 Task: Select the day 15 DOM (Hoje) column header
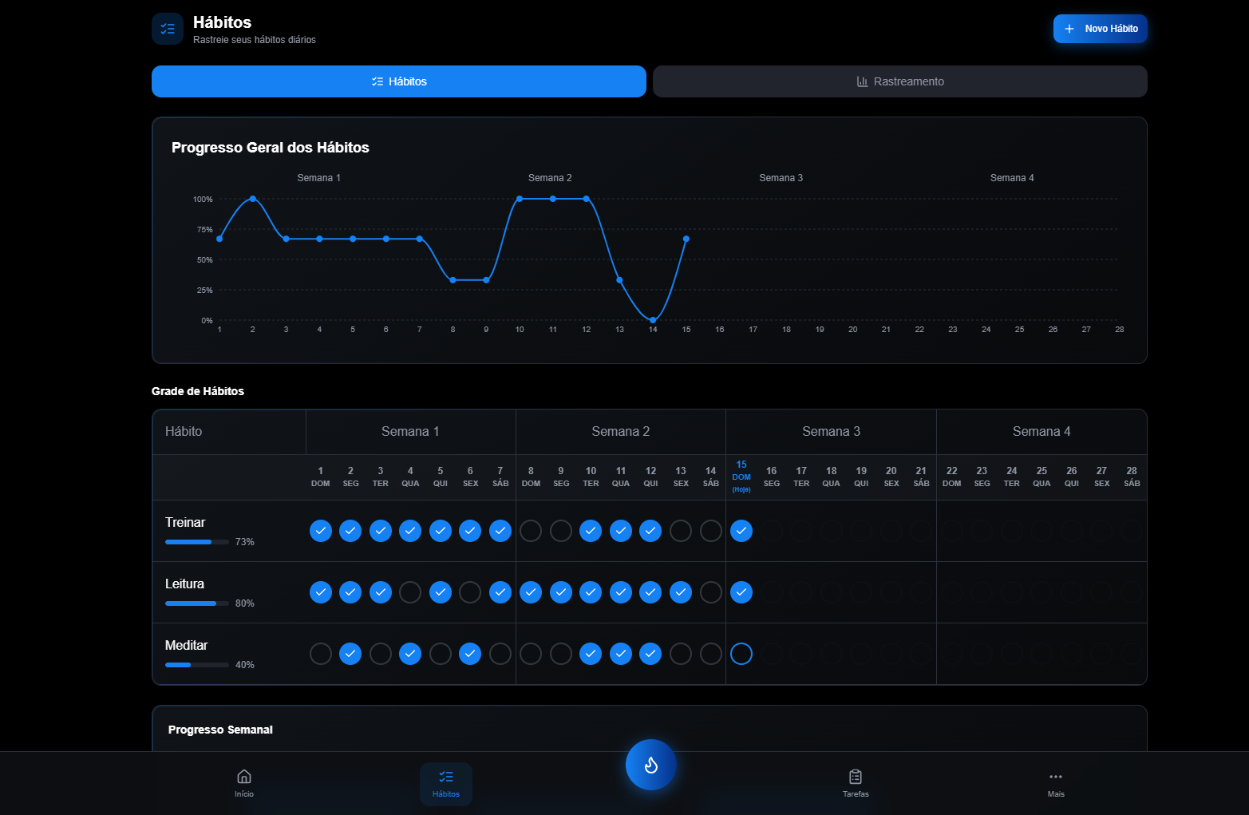741,477
